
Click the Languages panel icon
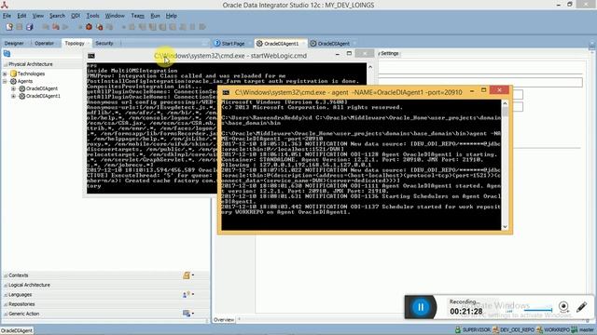(x=186, y=294)
